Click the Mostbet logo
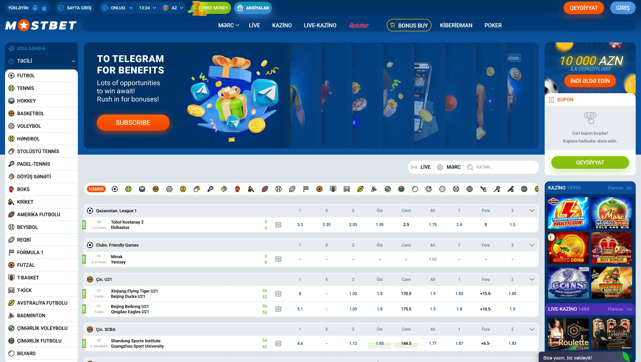This screenshot has width=641, height=362. tap(41, 25)
